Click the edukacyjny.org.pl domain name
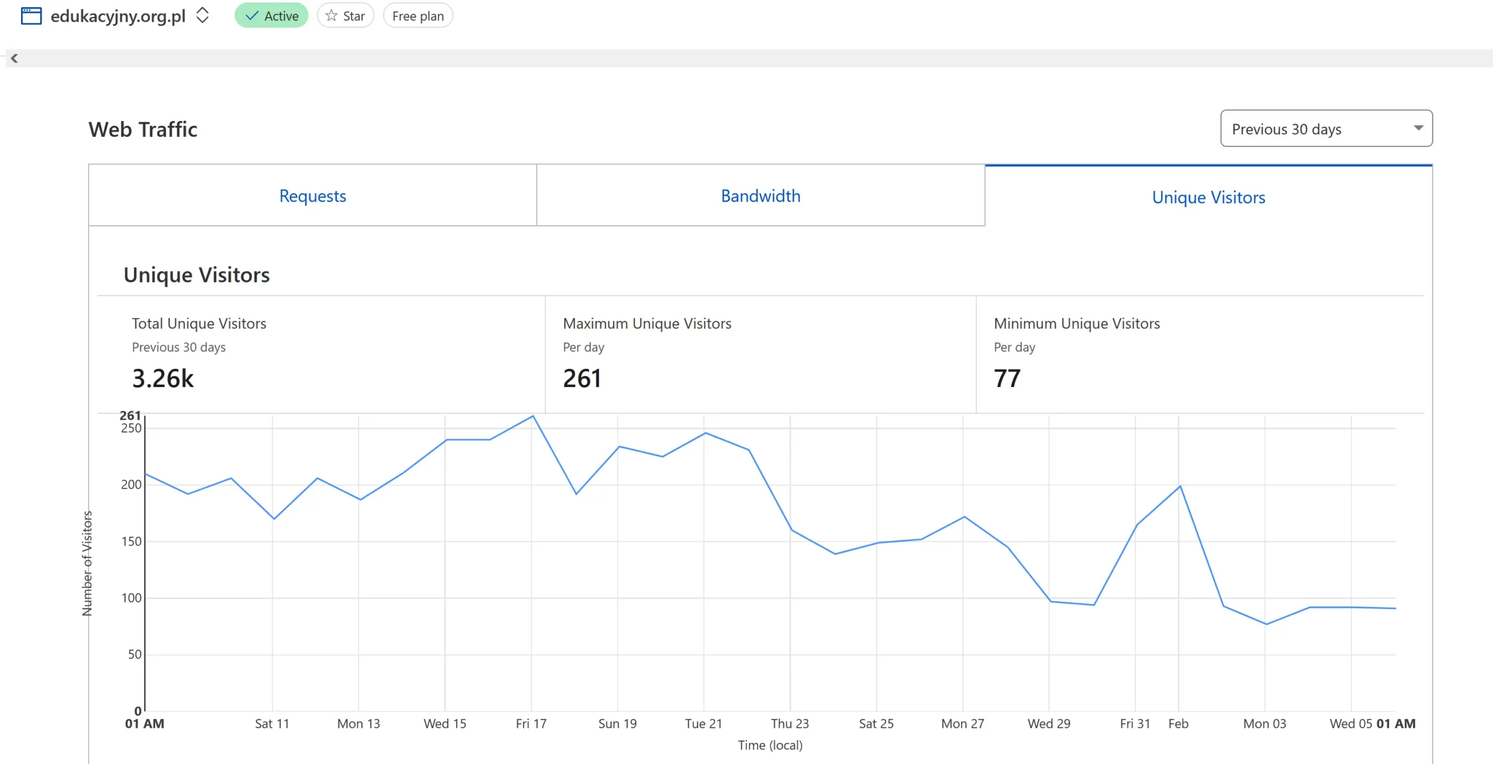Image resolution: width=1493 pixels, height=764 pixels. click(x=118, y=16)
